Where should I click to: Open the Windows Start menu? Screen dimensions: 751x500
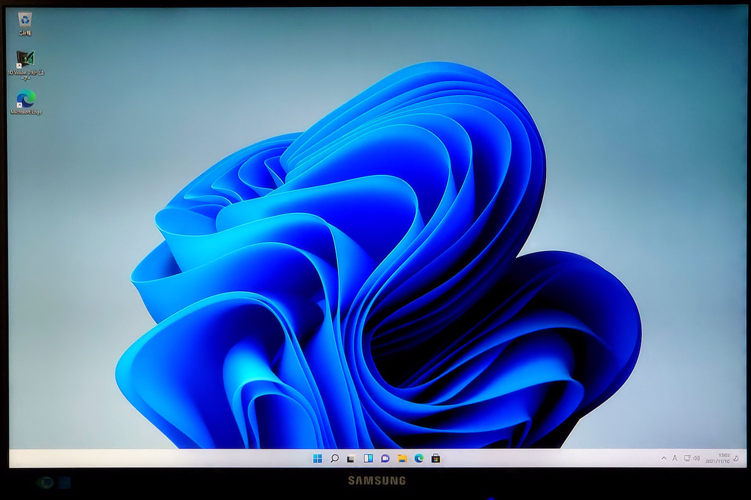317,458
